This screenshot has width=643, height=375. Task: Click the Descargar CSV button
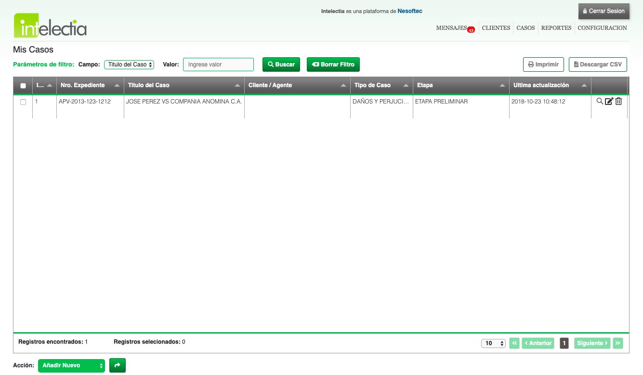597,65
